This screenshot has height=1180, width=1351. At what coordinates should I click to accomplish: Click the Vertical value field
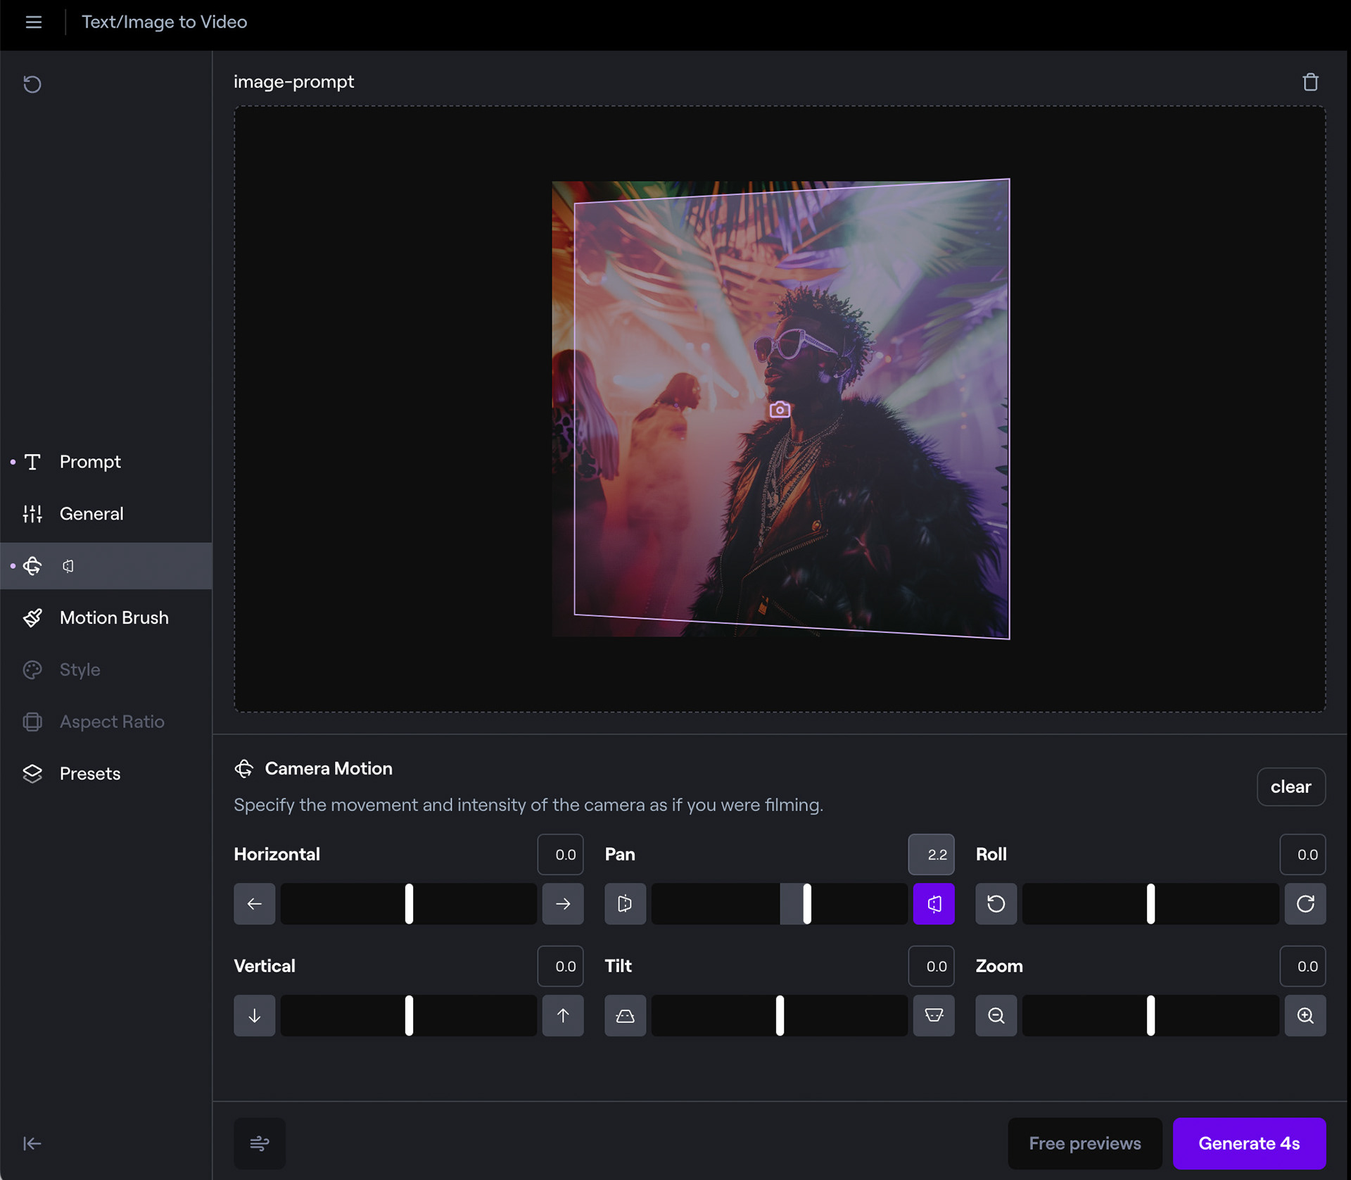click(560, 966)
